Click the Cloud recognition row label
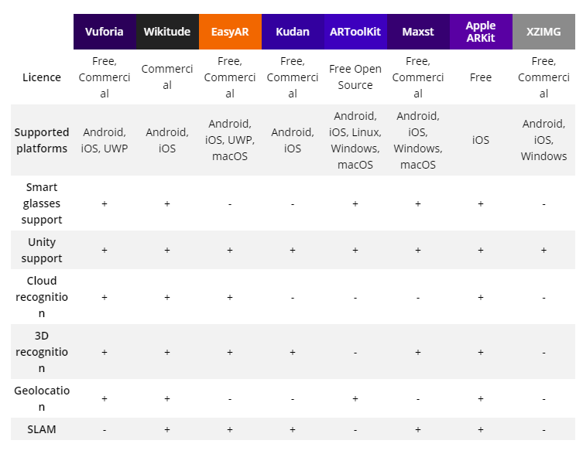 (x=42, y=297)
